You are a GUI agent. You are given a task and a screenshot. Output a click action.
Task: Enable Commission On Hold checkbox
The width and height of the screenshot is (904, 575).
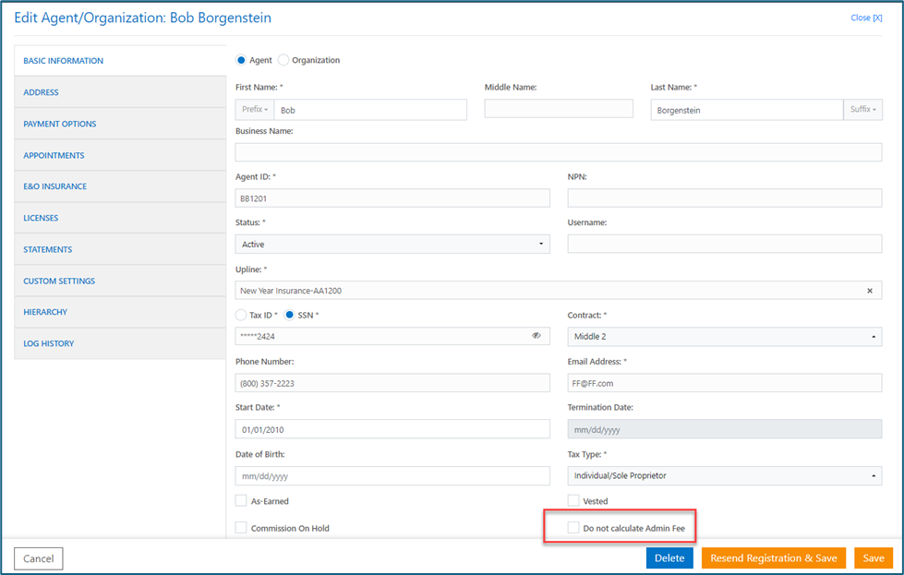point(241,528)
